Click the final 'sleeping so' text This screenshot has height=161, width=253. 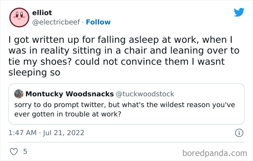pyautogui.click(x=34, y=72)
